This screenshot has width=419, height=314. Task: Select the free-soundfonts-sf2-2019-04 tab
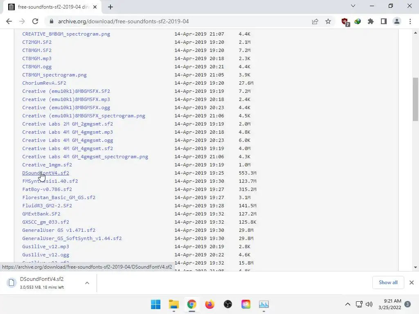[x=52, y=7]
